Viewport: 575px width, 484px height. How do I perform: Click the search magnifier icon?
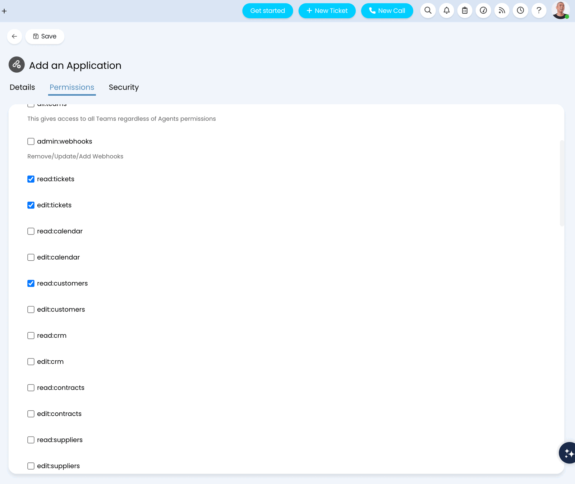pyautogui.click(x=428, y=10)
